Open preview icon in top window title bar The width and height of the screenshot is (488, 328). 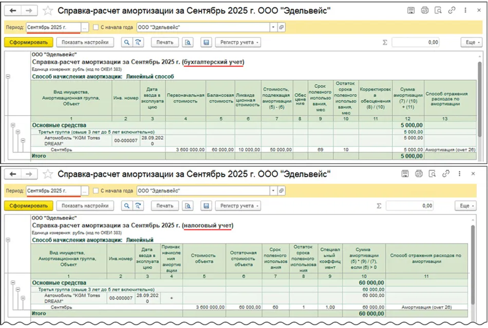tap(438, 10)
